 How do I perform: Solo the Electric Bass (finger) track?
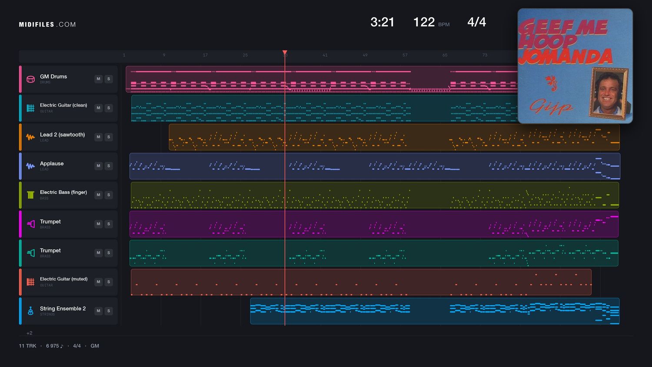(109, 195)
